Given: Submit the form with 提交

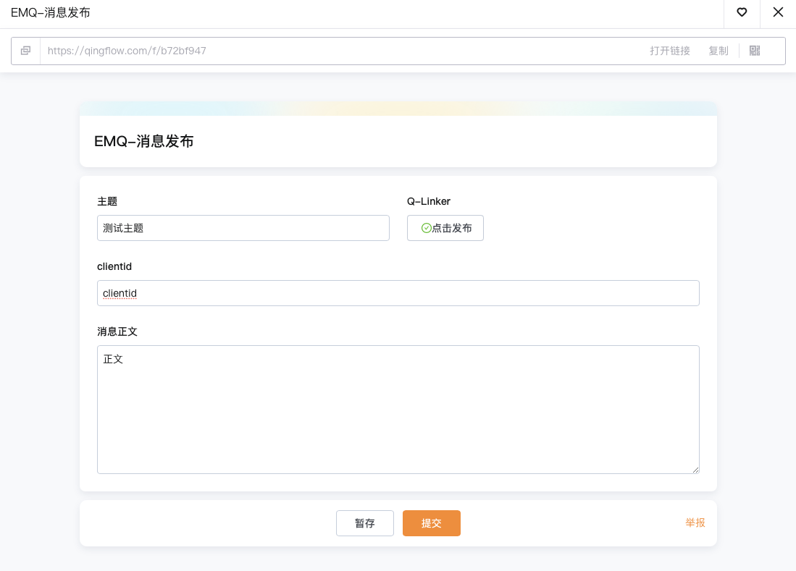Looking at the screenshot, I should [432, 523].
